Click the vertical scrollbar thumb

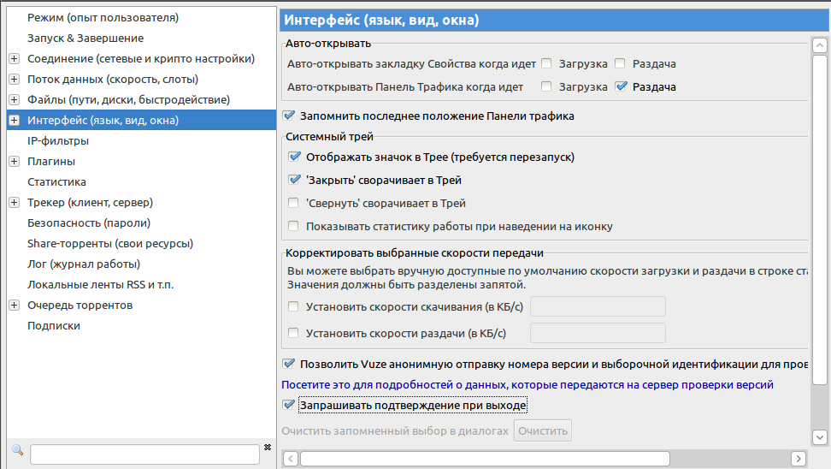point(820,219)
